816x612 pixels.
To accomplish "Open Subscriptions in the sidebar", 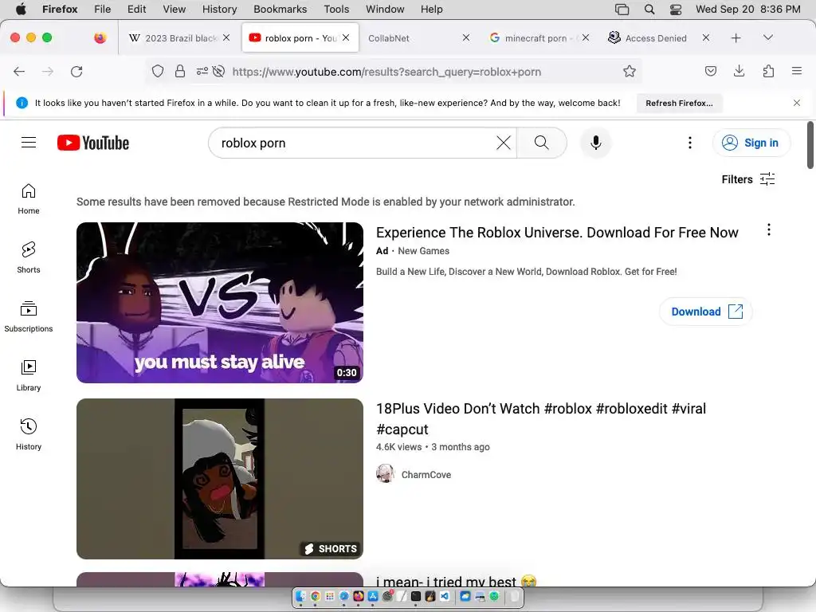I will tap(29, 316).
